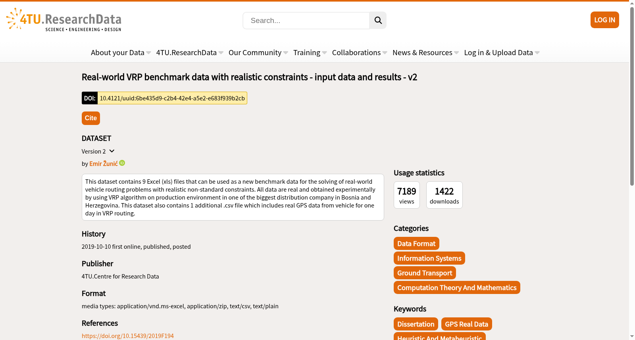The width and height of the screenshot is (635, 340).
Task: Visit author Emir Žunić's page
Action: pyautogui.click(x=104, y=163)
